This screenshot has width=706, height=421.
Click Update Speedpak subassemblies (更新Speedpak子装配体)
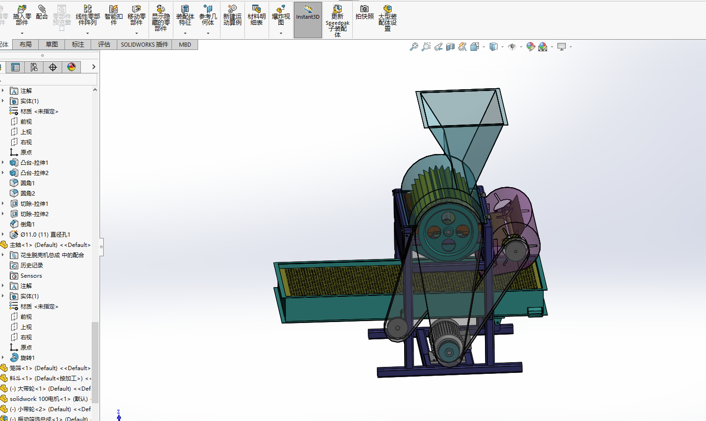(337, 21)
